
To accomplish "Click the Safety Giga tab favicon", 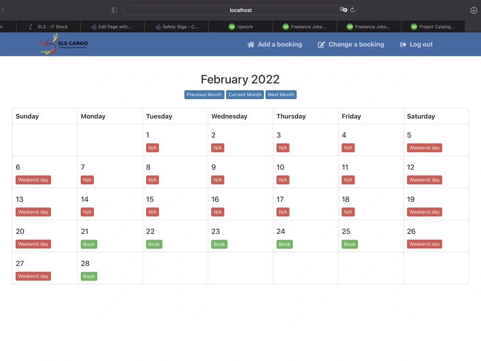I will [x=158, y=26].
